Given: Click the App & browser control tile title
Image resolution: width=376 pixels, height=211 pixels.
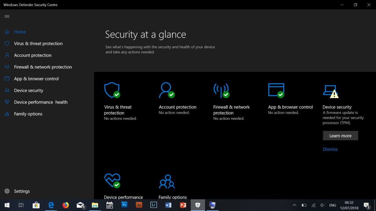Looking at the screenshot, I should click(x=290, y=107).
